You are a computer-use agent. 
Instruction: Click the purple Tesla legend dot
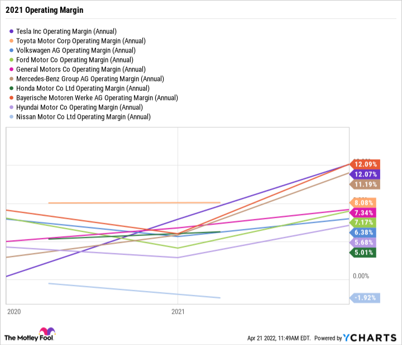coord(12,32)
